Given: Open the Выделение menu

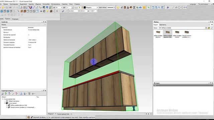Looking at the screenshot, I should point(23,4).
